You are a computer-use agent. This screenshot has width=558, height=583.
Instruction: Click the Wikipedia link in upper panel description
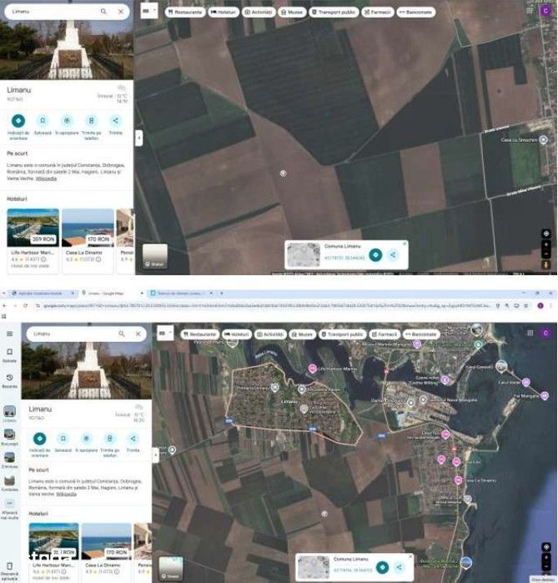click(x=46, y=178)
